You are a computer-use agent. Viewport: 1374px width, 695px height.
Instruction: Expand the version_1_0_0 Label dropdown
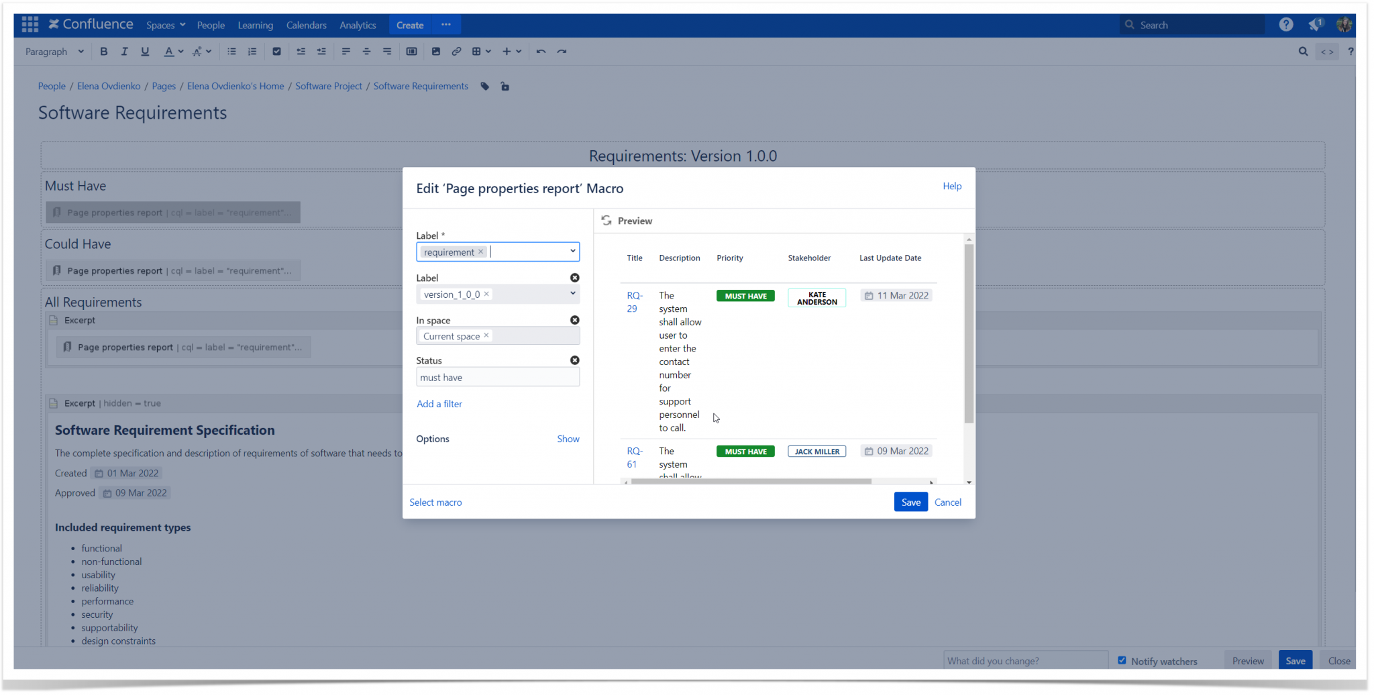[x=572, y=293]
